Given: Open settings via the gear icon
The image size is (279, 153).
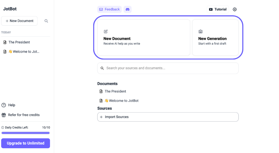Looking at the screenshot, I should pyautogui.click(x=235, y=9).
